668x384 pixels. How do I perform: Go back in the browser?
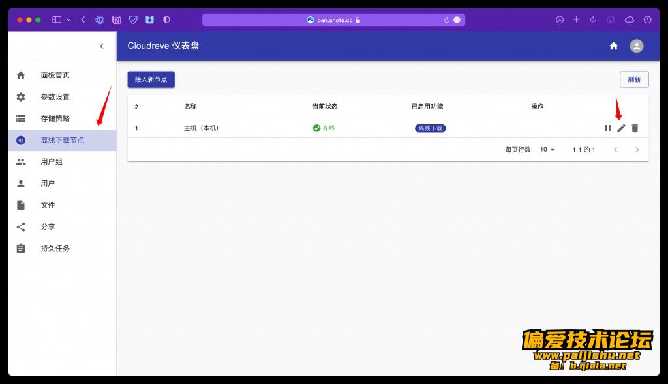click(83, 20)
